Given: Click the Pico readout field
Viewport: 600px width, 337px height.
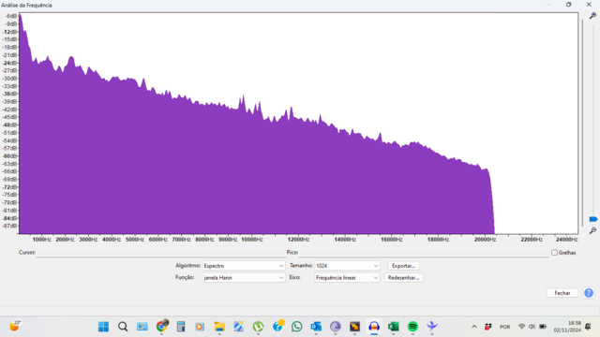Looking at the screenshot, I should pos(424,253).
